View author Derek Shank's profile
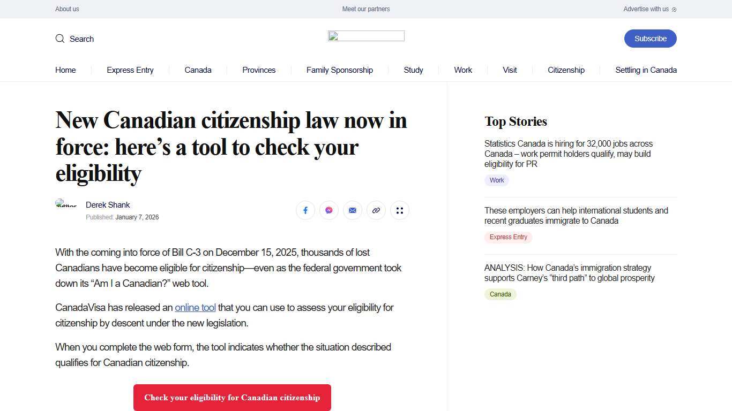The image size is (732, 411). click(108, 205)
